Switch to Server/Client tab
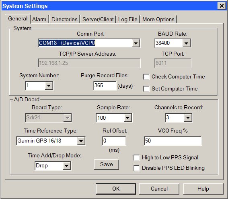Screen dimensions: 228x199 click(98, 19)
